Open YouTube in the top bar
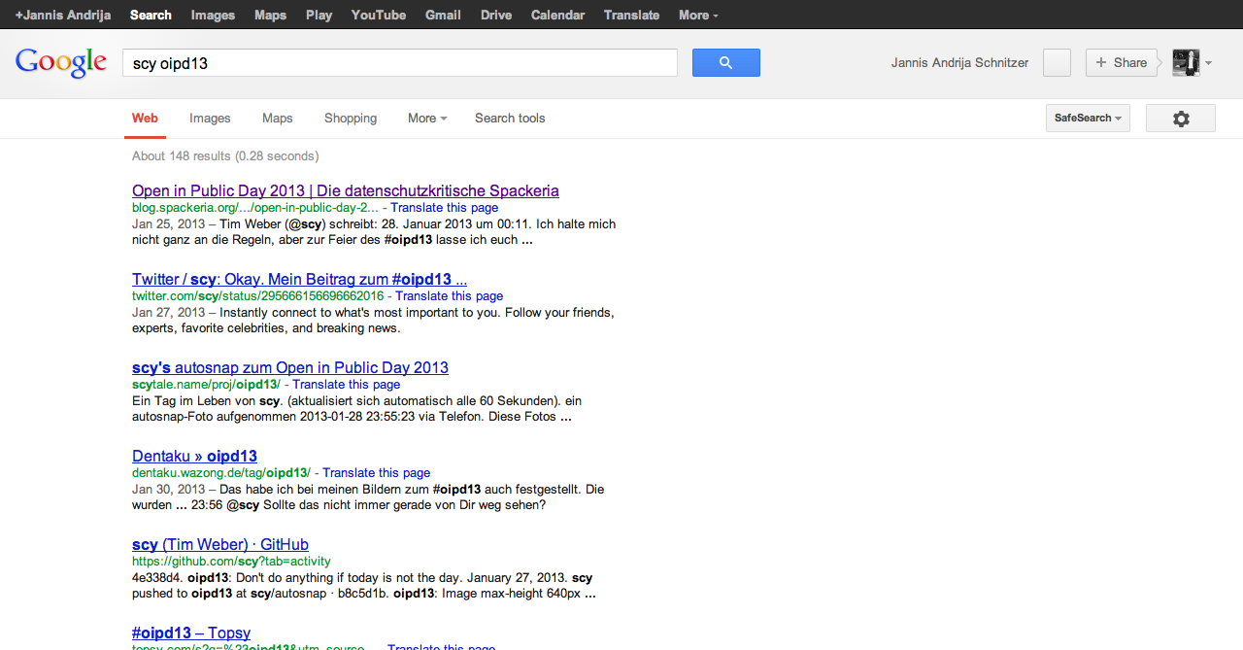This screenshot has width=1243, height=650. click(379, 15)
